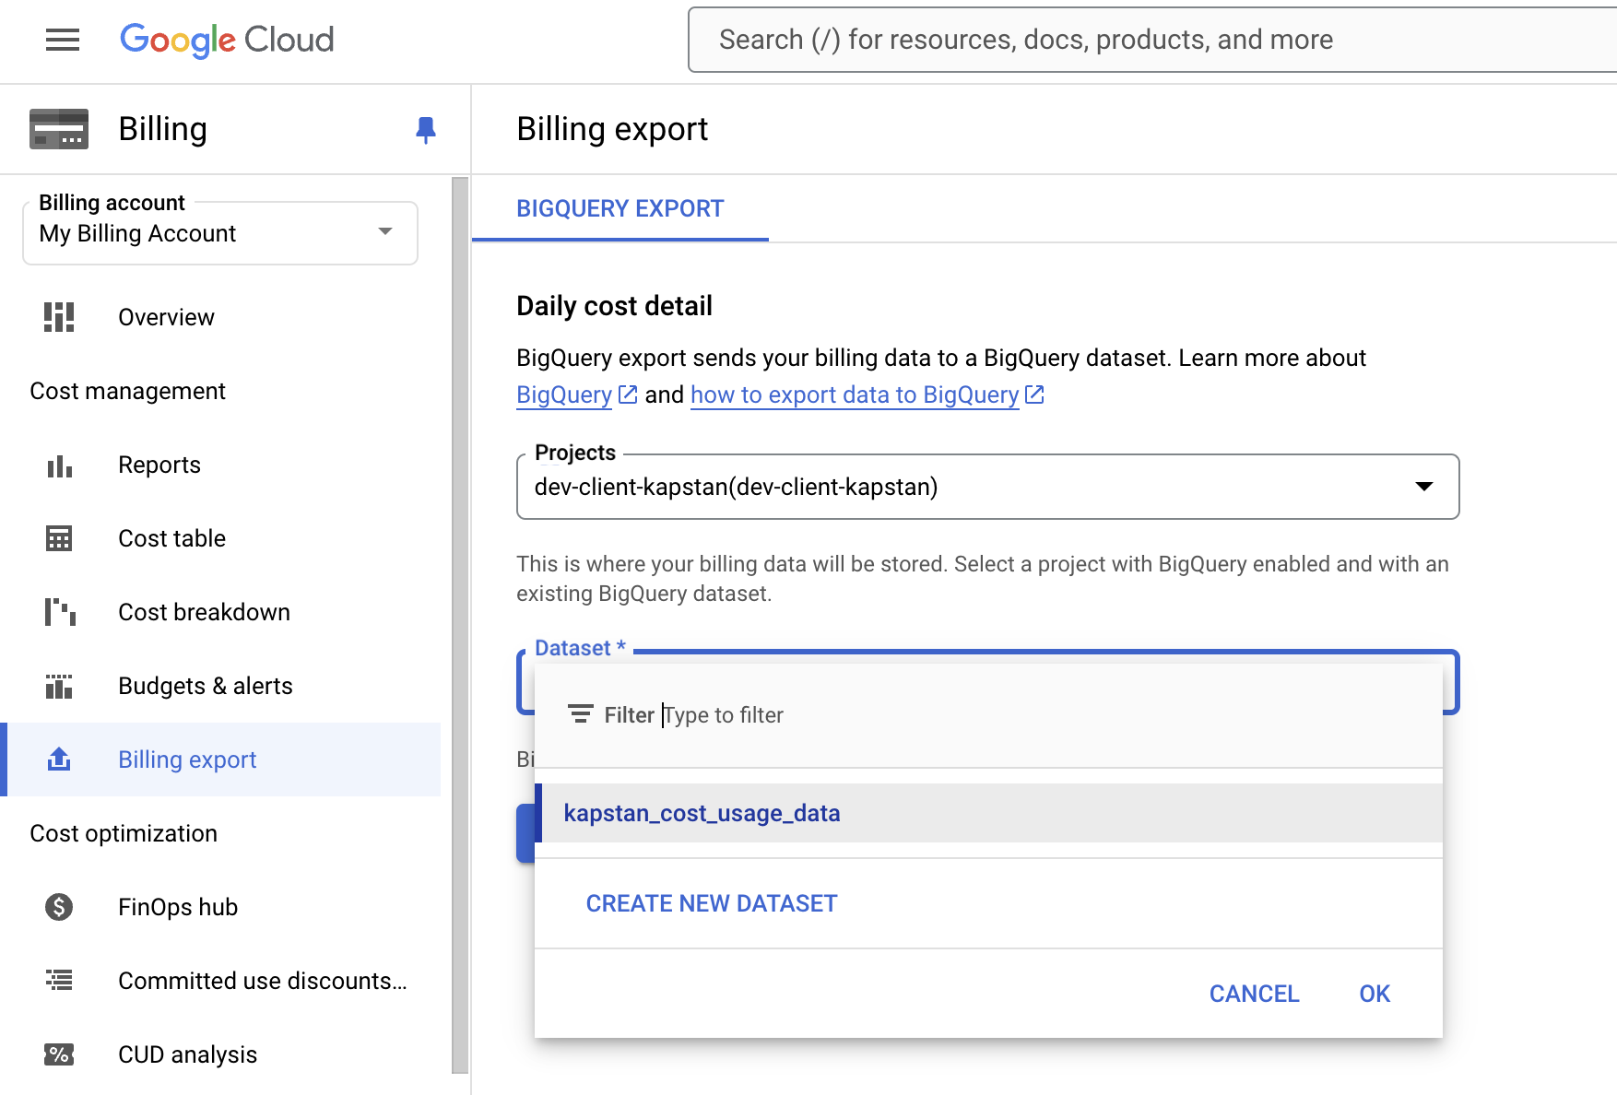Open Reports in the sidebar

[220, 465]
